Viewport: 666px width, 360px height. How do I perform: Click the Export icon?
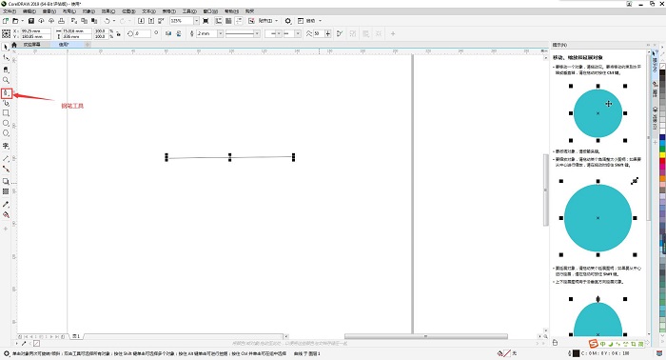pos(150,20)
